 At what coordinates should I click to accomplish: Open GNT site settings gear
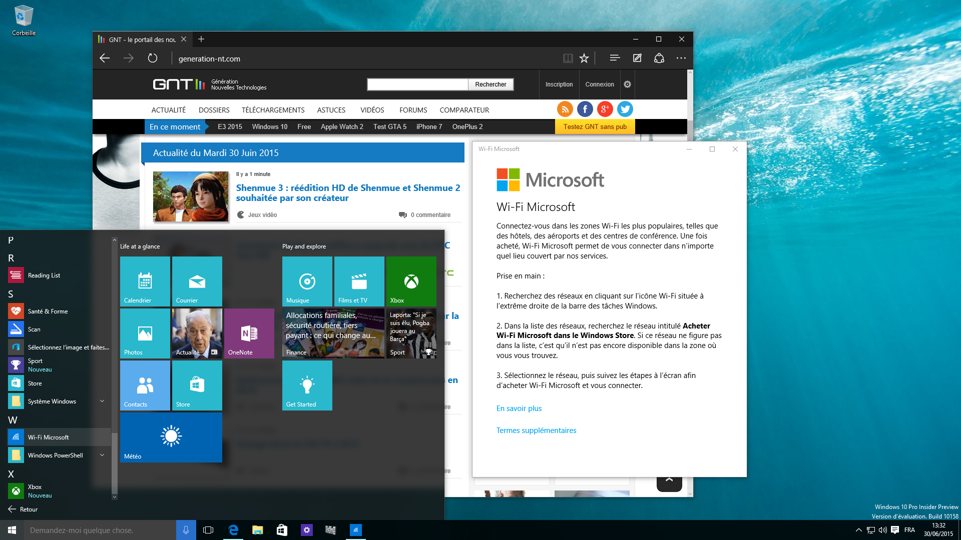(627, 84)
